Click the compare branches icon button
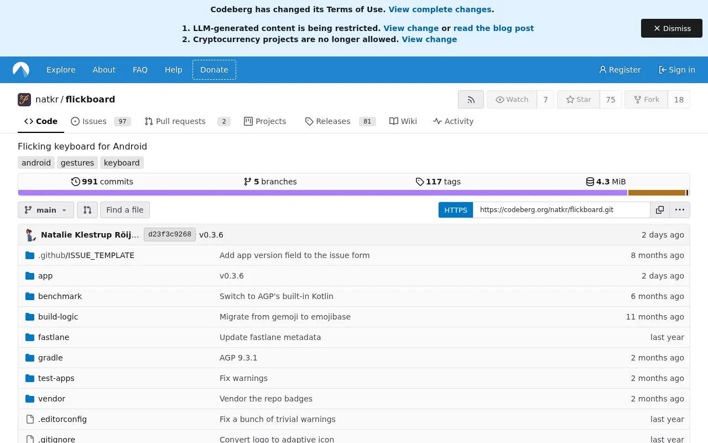This screenshot has height=443, width=708. 87,210
